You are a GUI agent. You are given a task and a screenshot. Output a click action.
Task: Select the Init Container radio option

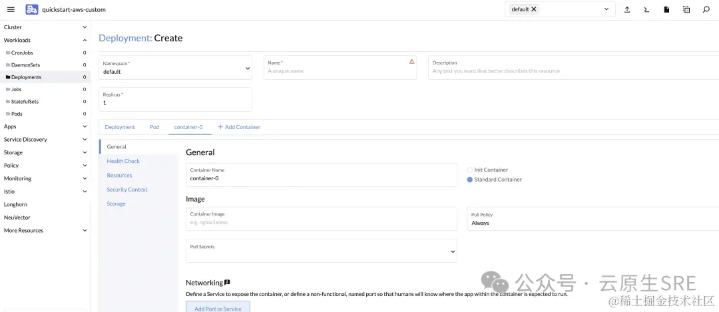(469, 170)
